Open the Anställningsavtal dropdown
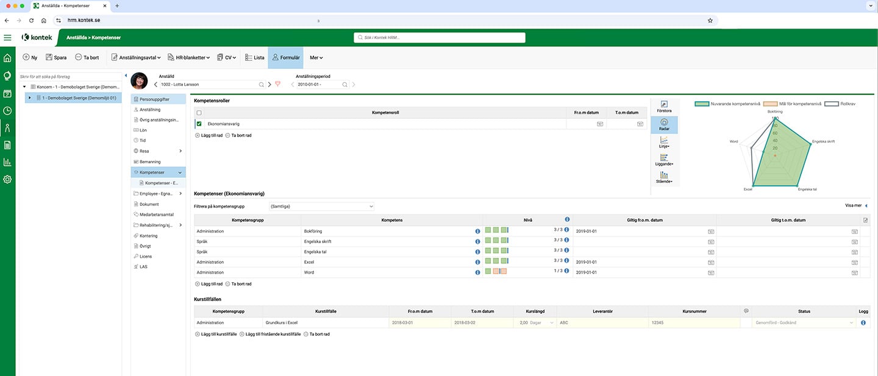 [136, 57]
